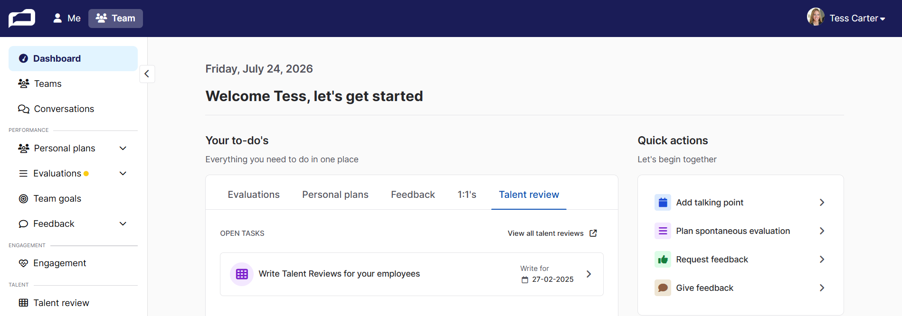902x316 pixels.
Task: Click the Engagement heart icon
Action: (x=23, y=263)
